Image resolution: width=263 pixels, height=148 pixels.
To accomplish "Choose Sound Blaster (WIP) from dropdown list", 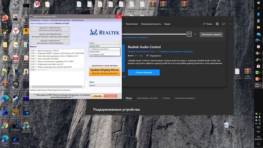I will 104,55.
